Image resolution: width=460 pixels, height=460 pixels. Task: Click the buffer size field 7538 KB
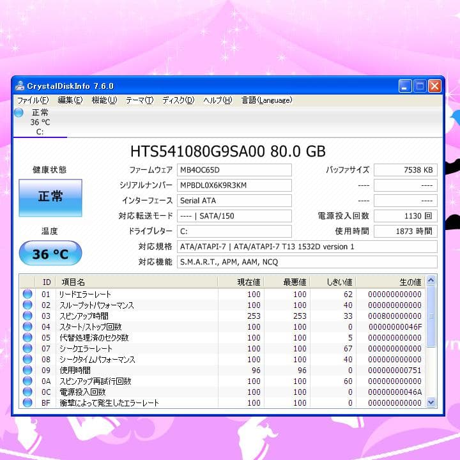406,170
